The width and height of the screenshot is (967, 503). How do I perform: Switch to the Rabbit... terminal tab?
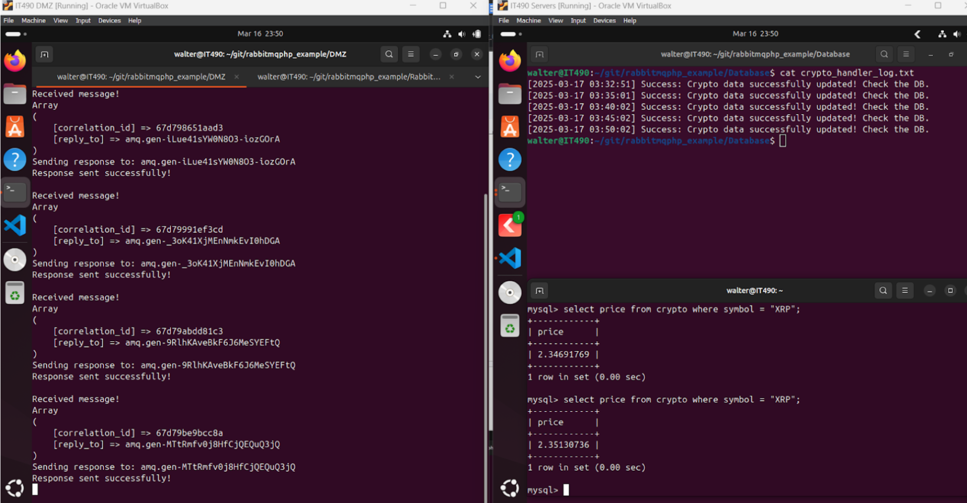click(349, 77)
